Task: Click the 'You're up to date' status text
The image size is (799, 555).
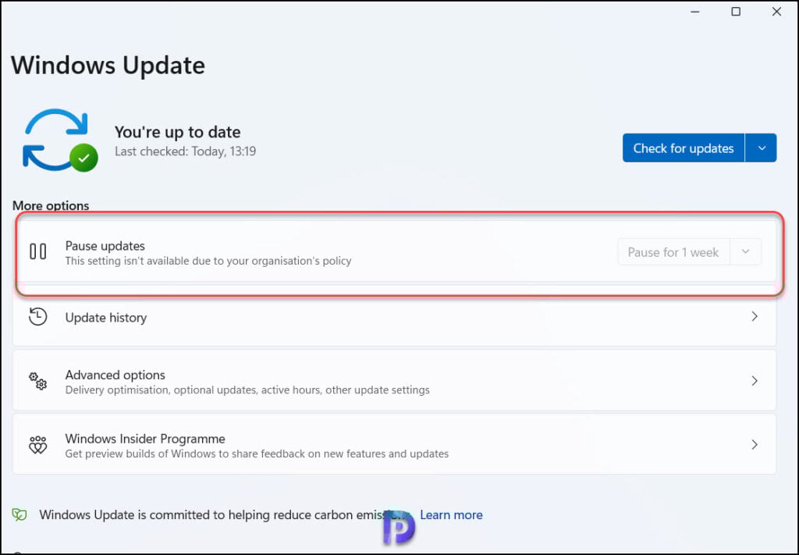Action: coord(177,132)
